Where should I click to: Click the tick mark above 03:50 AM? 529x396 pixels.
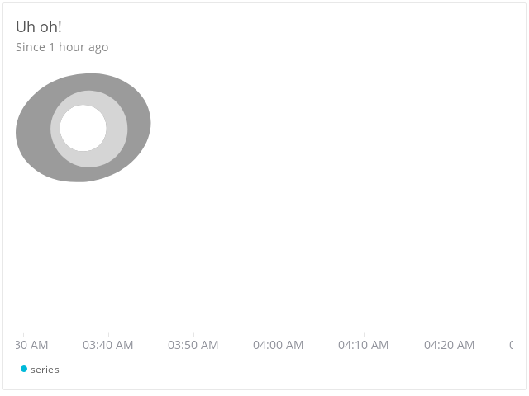pyautogui.click(x=193, y=332)
